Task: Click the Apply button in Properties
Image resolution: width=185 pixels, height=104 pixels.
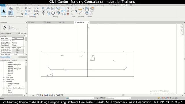Action: (x=23, y=57)
